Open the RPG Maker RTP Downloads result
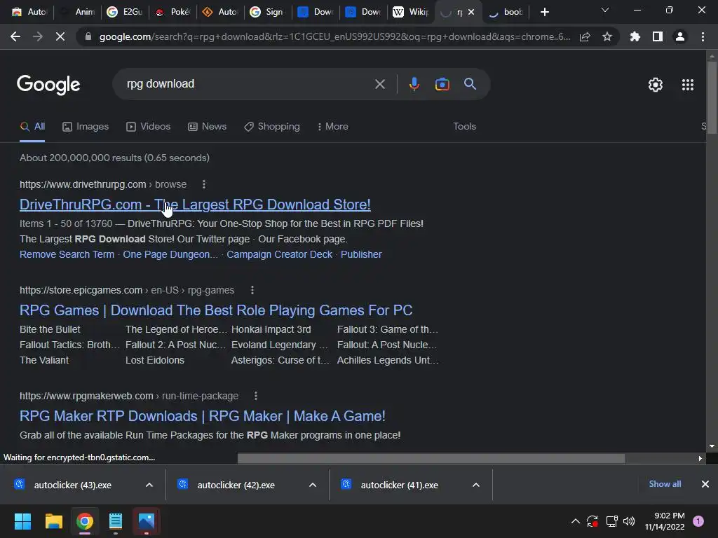 203,416
